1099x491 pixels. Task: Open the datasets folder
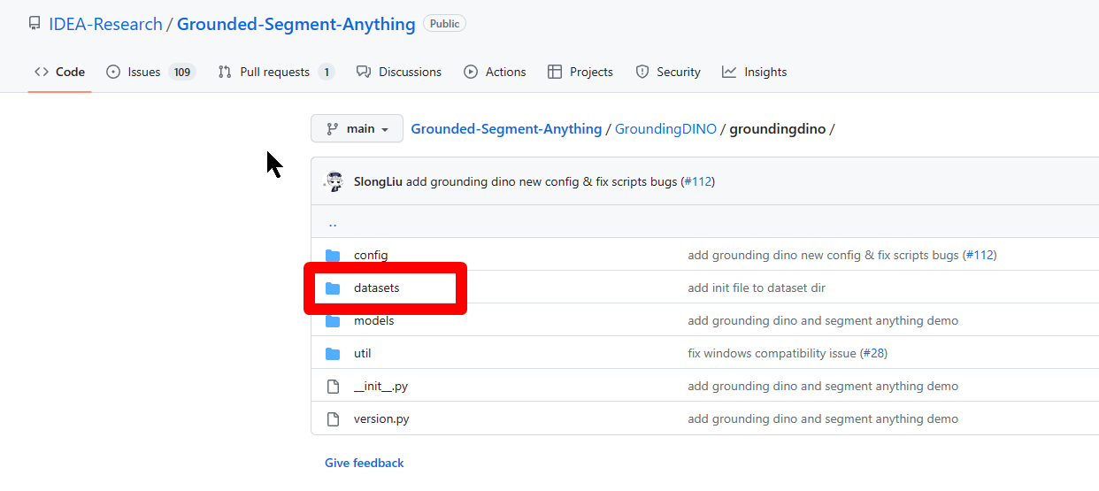pos(377,288)
